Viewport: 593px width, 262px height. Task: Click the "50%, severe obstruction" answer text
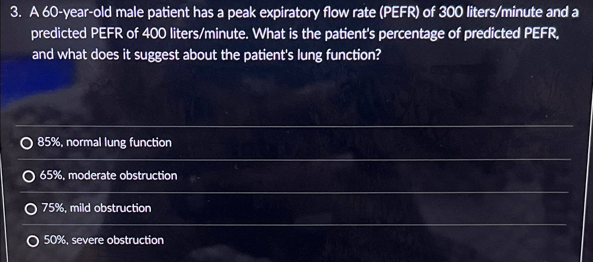click(x=103, y=240)
